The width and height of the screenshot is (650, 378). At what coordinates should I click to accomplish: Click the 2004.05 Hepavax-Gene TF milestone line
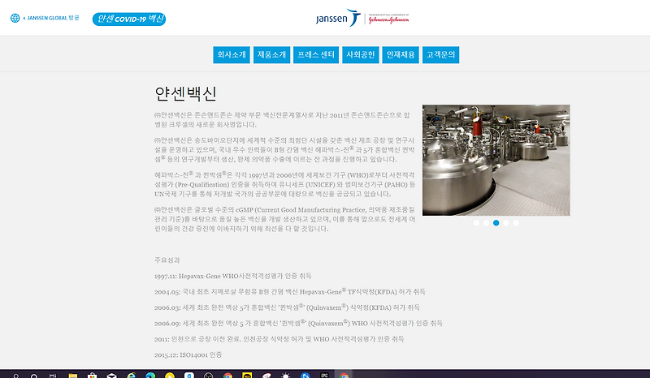[290, 291]
